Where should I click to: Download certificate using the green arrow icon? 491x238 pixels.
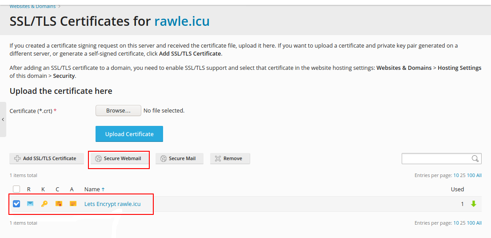pyautogui.click(x=474, y=204)
